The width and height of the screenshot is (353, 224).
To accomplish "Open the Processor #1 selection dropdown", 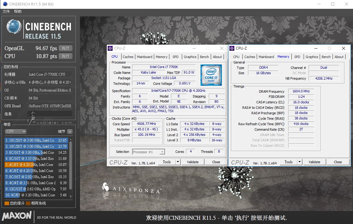I will click(149, 152).
